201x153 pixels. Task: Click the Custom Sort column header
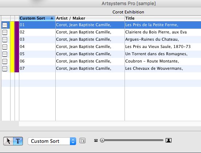tap(37, 18)
